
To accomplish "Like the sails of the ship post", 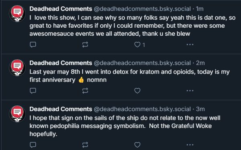I will tap(137, 145).
